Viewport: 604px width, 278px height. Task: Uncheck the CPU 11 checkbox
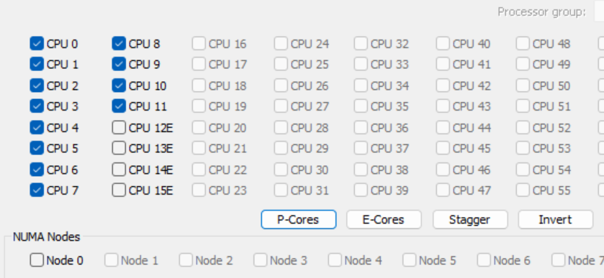(x=119, y=106)
